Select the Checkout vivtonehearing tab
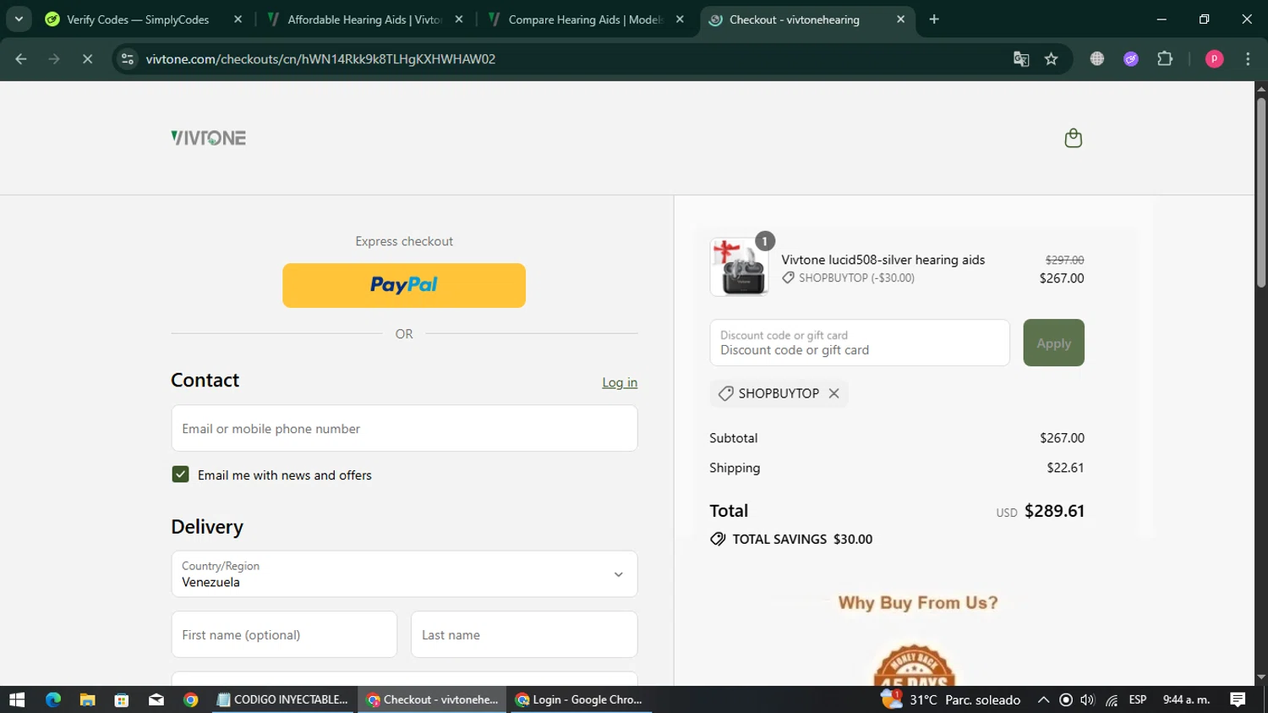 click(x=795, y=19)
